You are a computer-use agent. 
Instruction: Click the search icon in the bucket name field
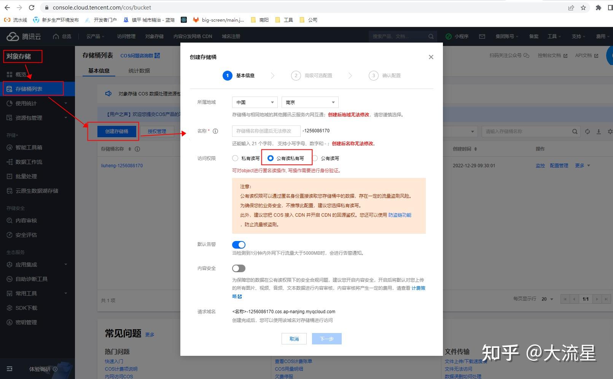[575, 132]
